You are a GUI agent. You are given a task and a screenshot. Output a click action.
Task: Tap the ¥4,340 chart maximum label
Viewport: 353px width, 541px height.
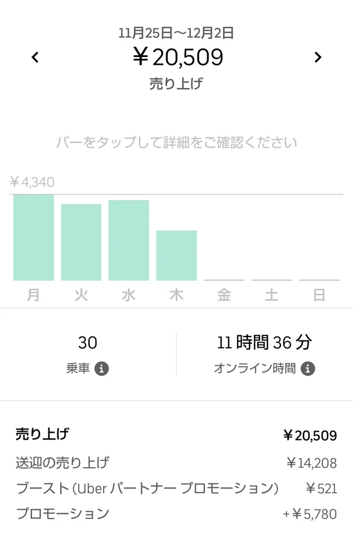[32, 182]
